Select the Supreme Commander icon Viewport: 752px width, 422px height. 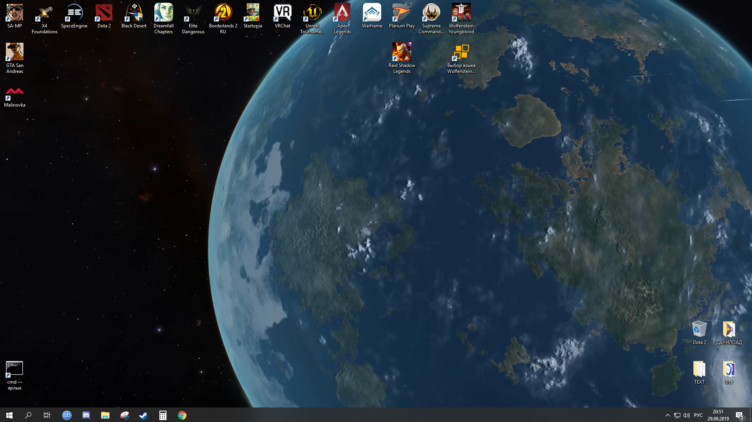[x=431, y=19]
